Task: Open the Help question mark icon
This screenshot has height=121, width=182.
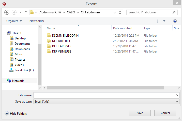Action: (175, 21)
